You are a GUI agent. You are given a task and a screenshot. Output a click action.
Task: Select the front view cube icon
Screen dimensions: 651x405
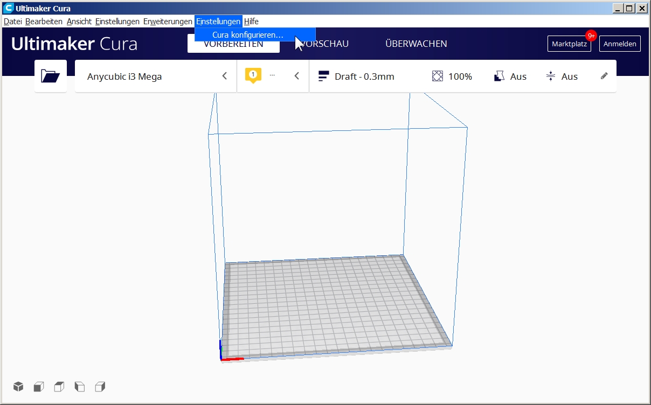point(39,386)
